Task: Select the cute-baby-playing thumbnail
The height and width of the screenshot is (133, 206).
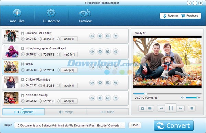Action: pyautogui.click(x=11, y=98)
